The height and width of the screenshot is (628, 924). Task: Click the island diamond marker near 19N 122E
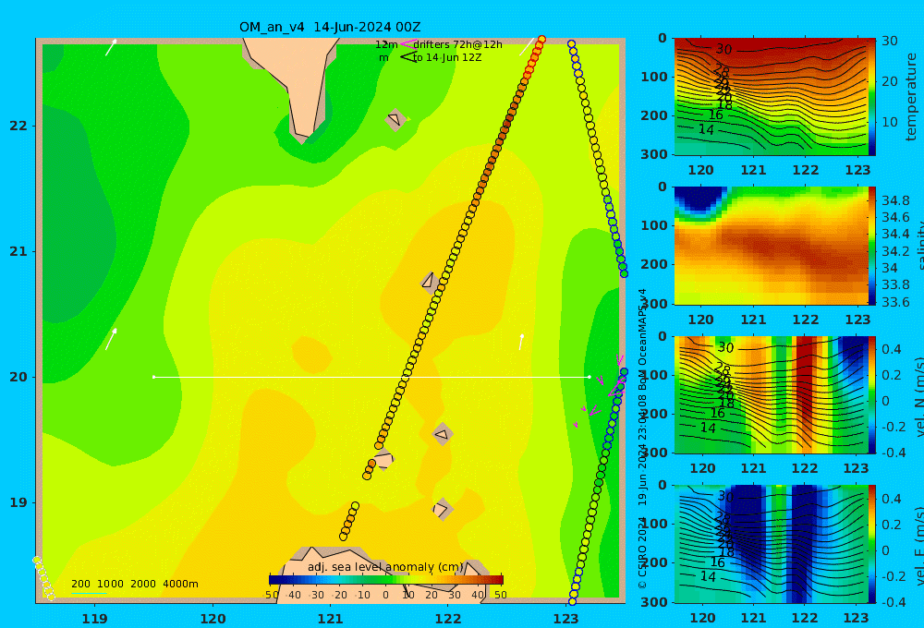[x=442, y=509]
